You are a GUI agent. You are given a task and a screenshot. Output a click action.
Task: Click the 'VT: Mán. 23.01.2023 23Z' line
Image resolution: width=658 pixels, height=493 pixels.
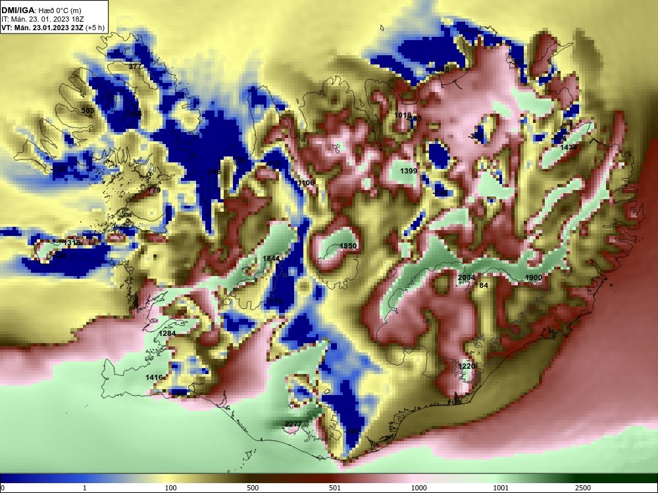(x=42, y=28)
